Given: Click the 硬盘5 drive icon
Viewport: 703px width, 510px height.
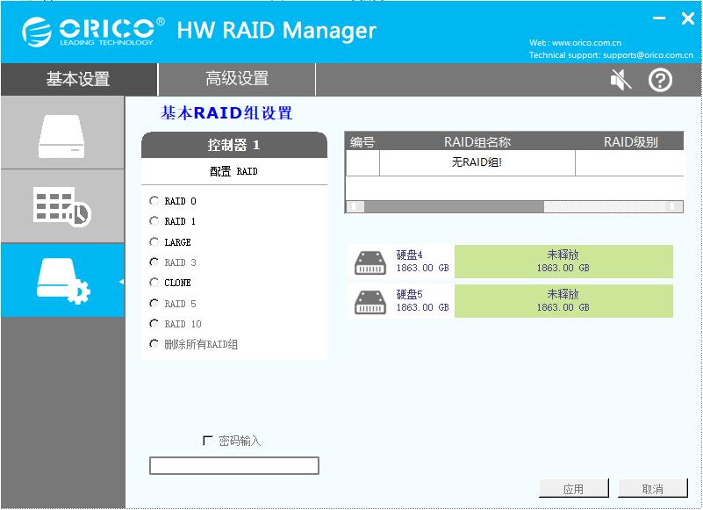Looking at the screenshot, I should click(x=369, y=302).
